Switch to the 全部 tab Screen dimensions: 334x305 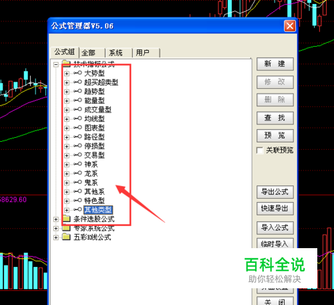tap(92, 53)
